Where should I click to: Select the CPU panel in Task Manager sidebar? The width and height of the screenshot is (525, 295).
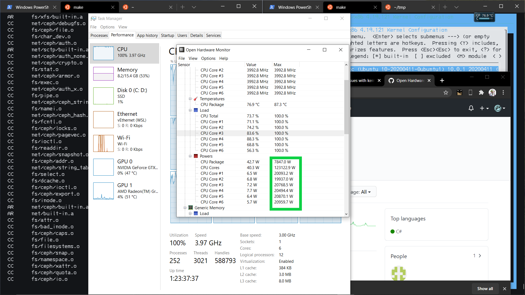point(124,53)
